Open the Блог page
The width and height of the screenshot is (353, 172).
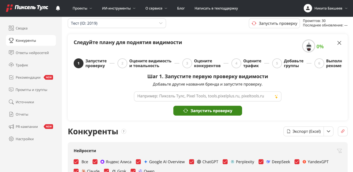(181, 8)
